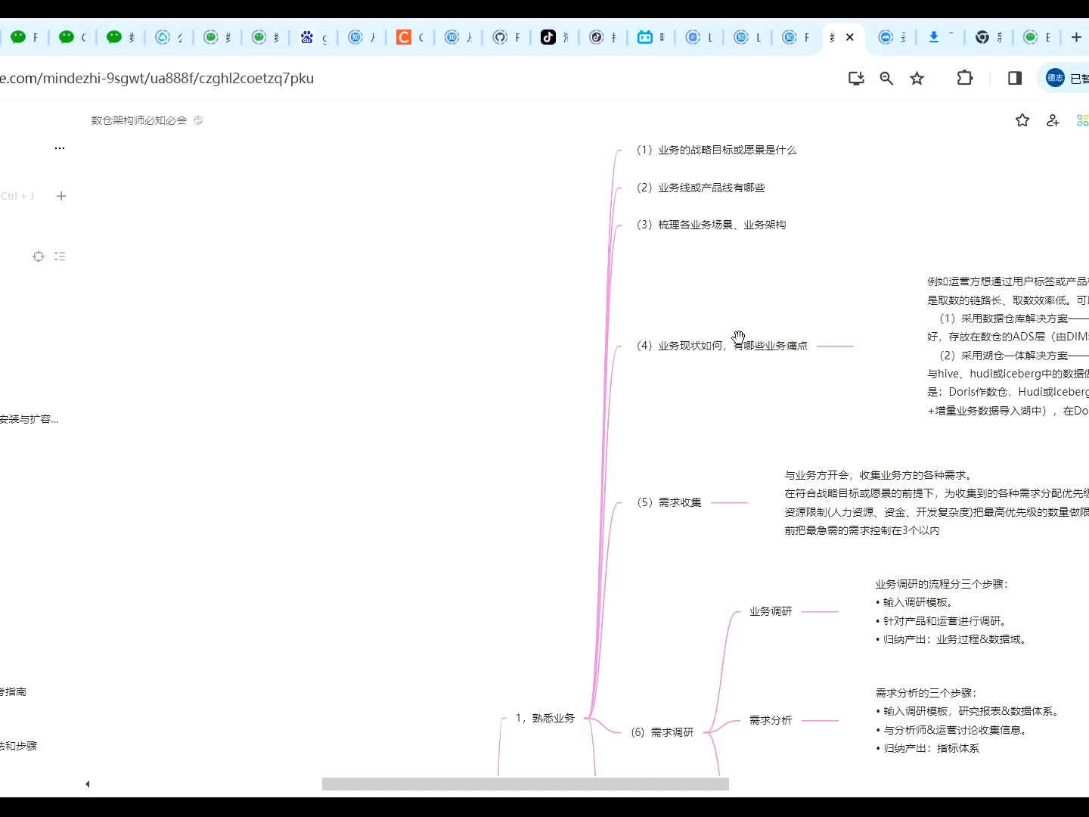The width and height of the screenshot is (1089, 817).
Task: Select the root node 1，熟悉业务
Action: [545, 718]
